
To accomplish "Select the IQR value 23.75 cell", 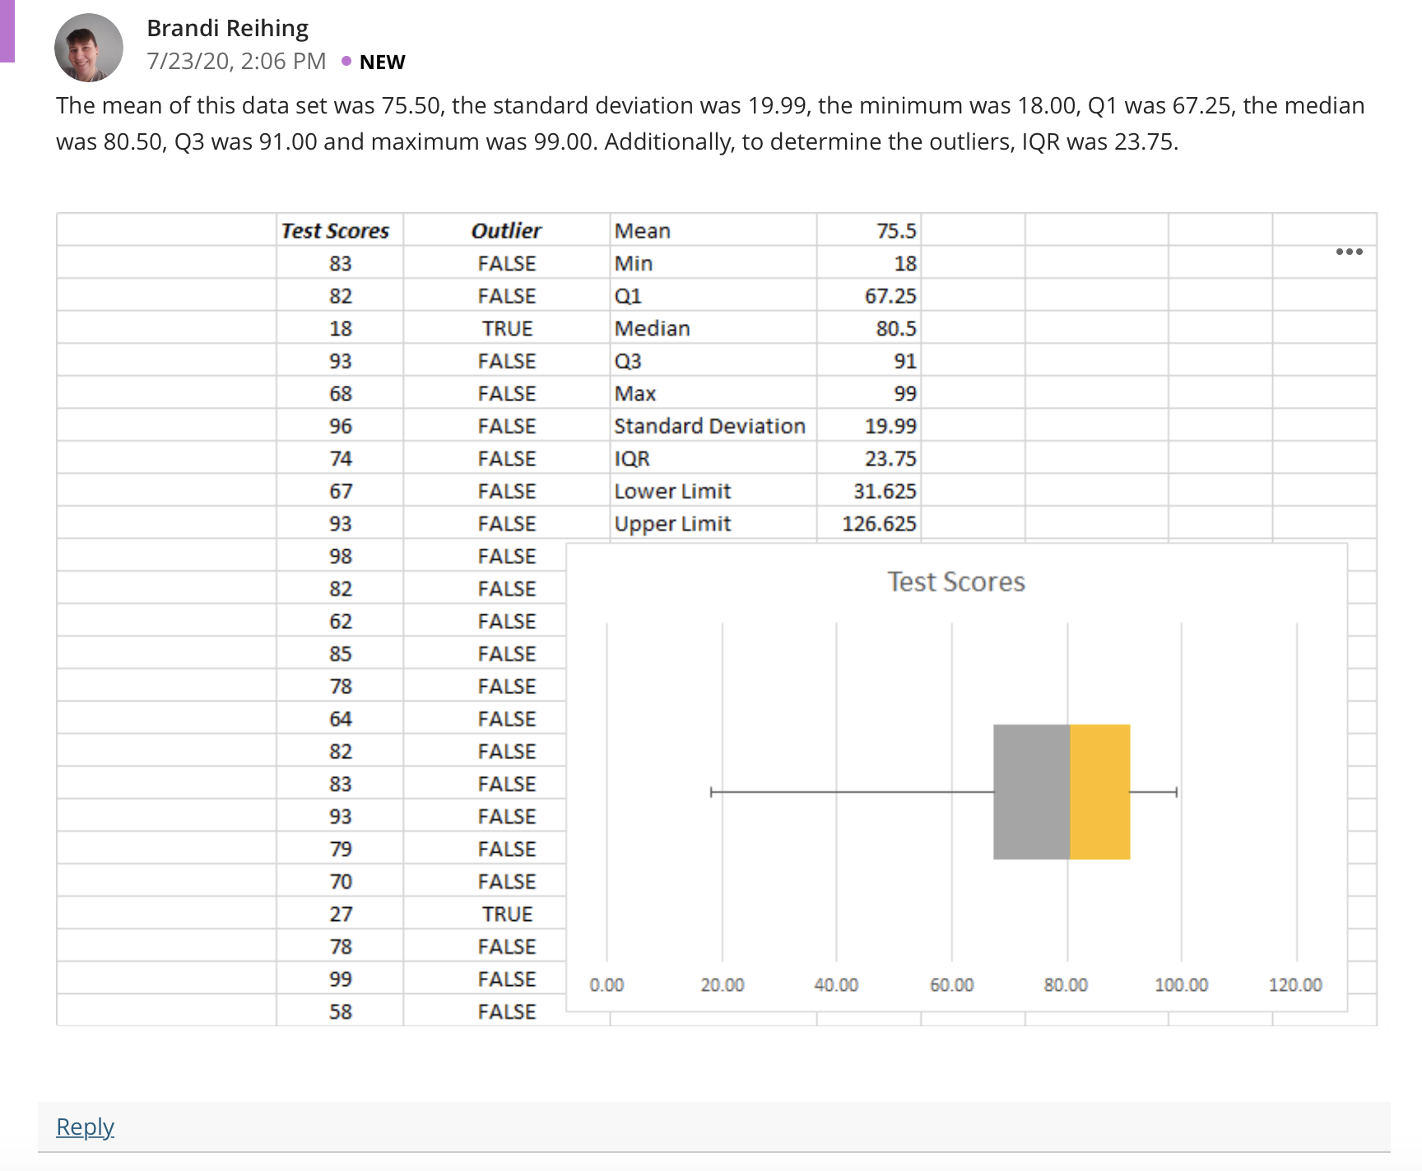I will 869,459.
